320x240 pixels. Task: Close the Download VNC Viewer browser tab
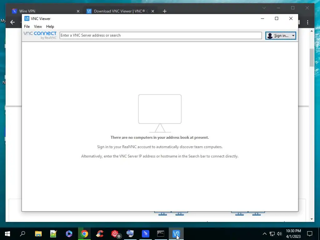[x=152, y=11]
